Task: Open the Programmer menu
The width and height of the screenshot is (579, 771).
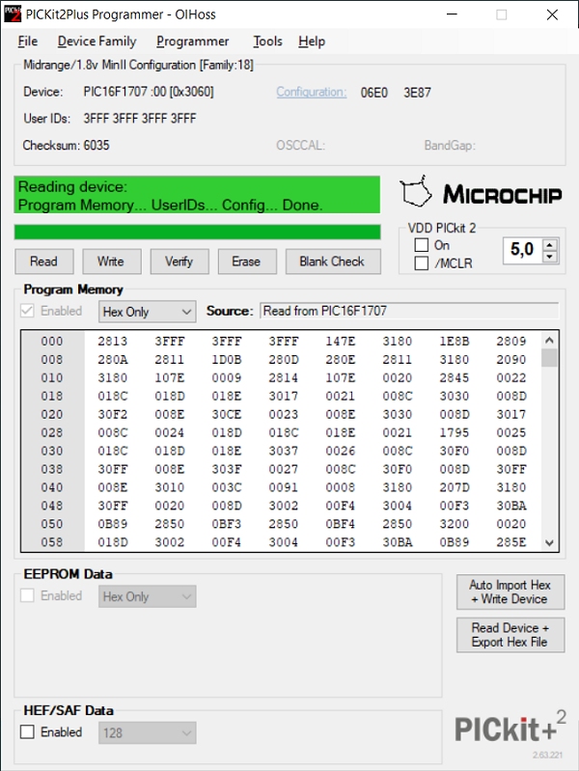Action: point(193,41)
